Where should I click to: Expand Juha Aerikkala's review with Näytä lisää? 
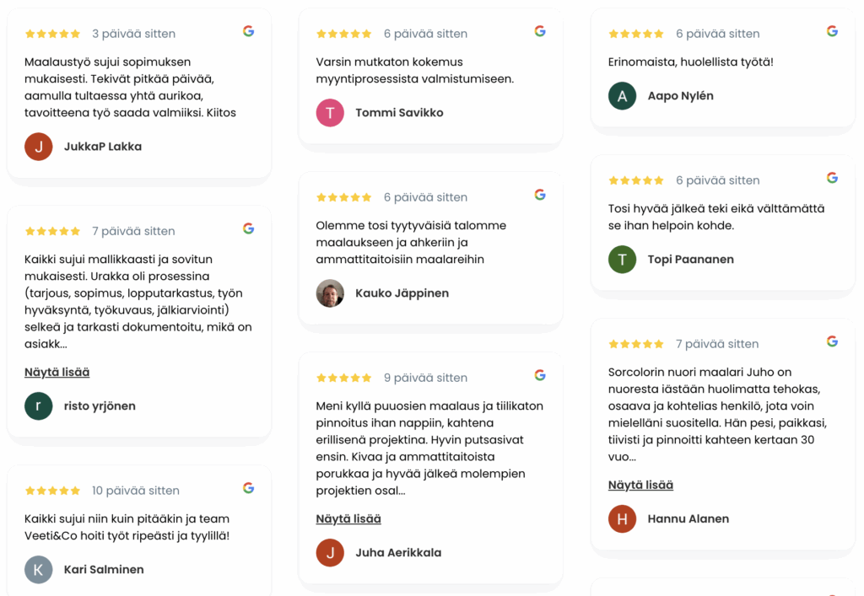tap(348, 518)
